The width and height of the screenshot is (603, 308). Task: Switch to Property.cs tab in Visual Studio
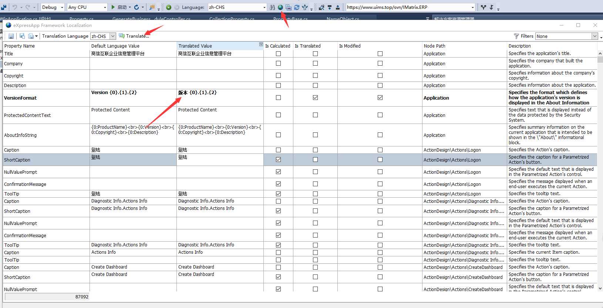(81, 18)
